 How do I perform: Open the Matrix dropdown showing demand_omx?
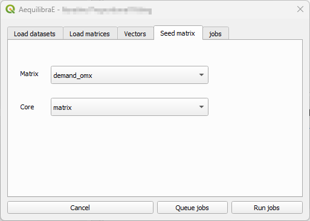pyautogui.click(x=129, y=75)
